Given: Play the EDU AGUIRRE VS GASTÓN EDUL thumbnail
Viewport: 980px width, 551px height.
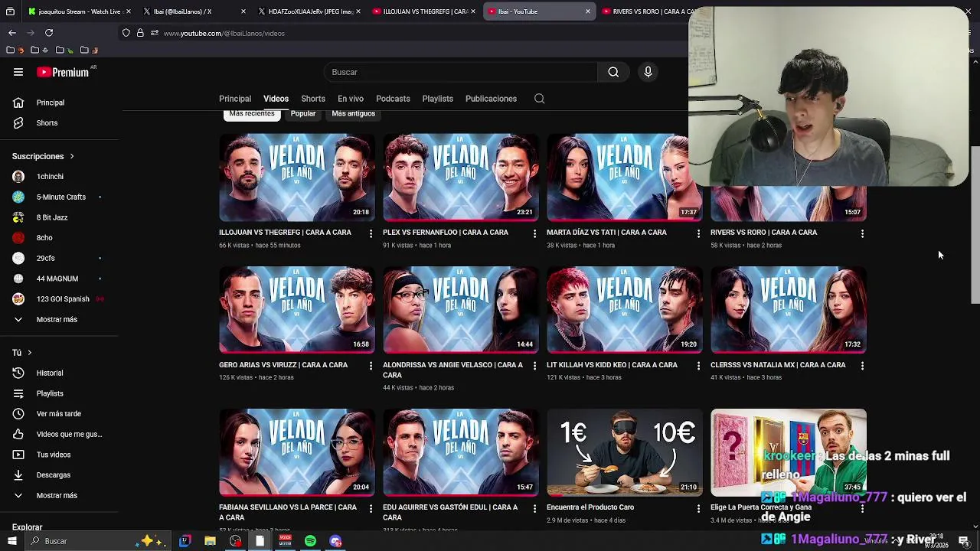Looking at the screenshot, I should point(461,452).
